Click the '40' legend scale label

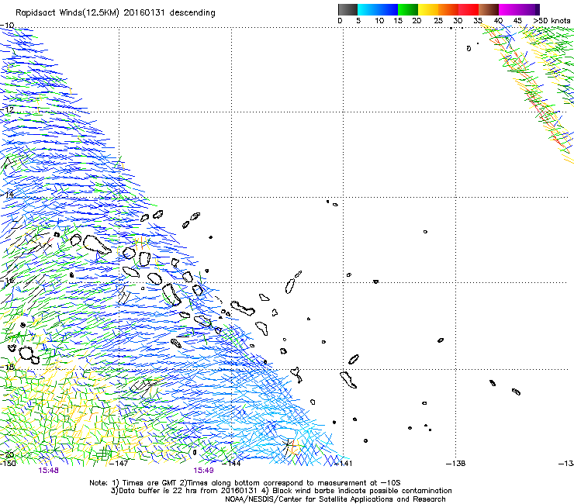498,21
